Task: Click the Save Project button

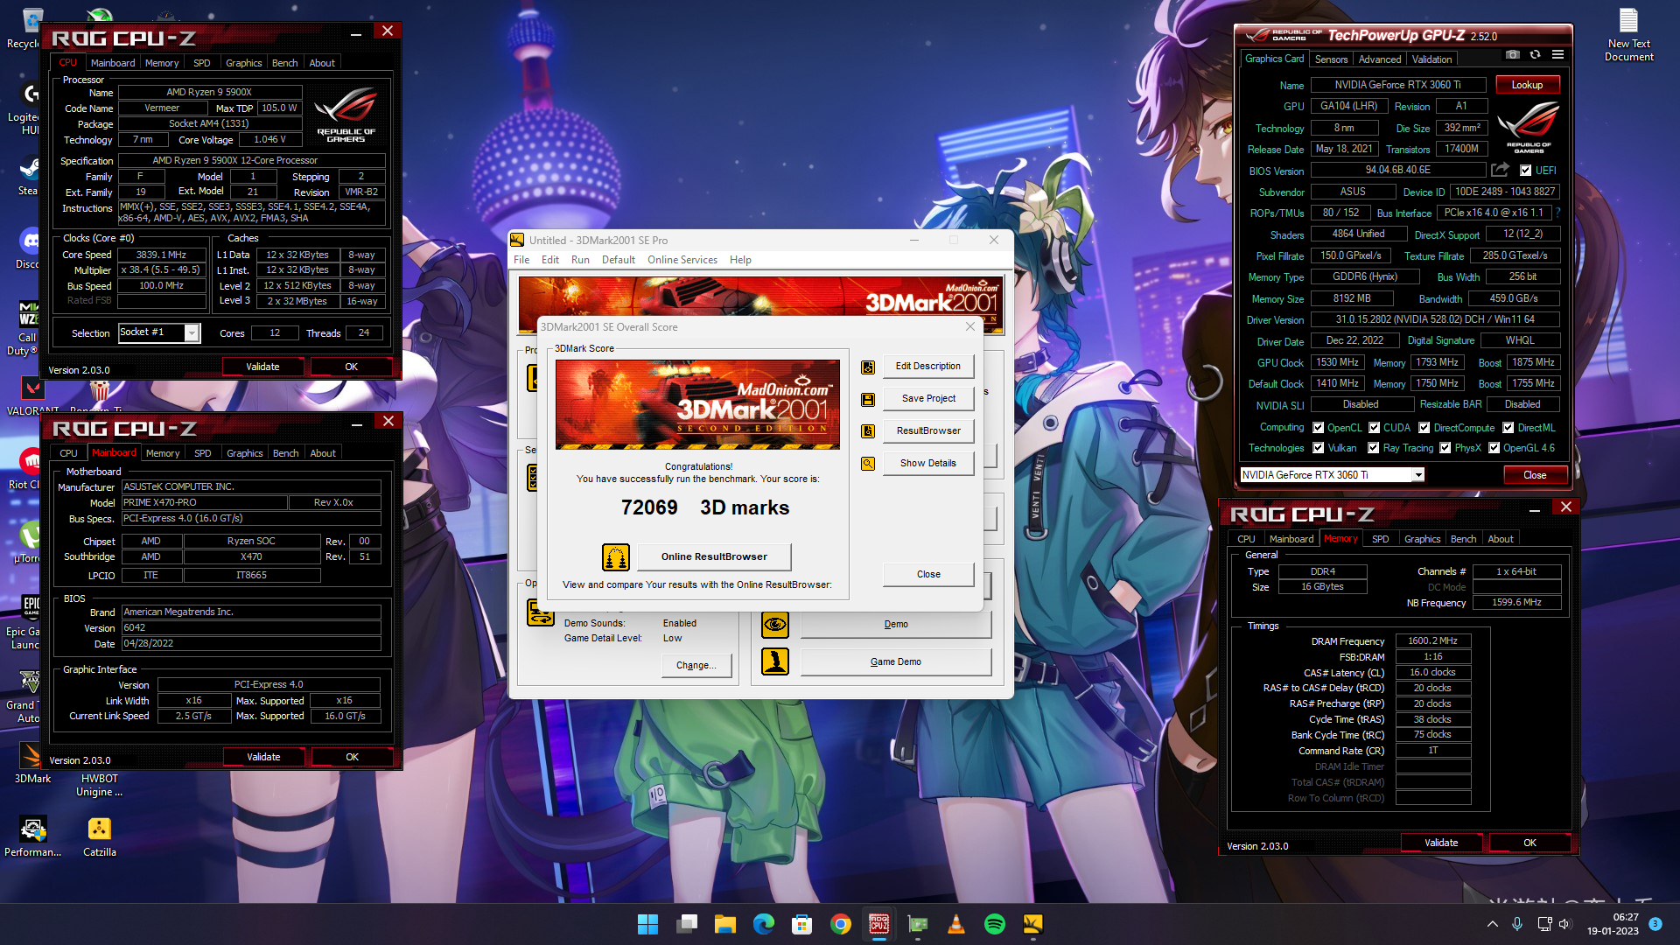Action: [927, 399]
